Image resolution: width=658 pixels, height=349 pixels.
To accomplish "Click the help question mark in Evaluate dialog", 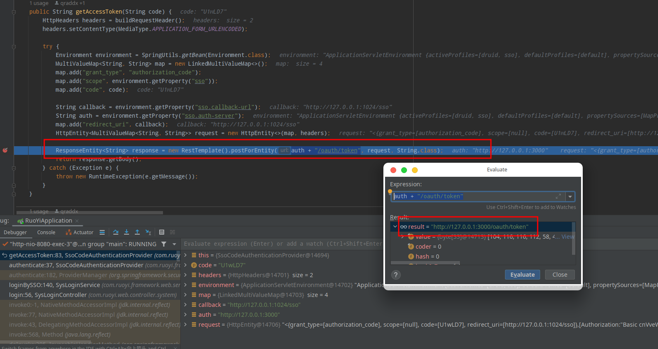I will point(396,275).
